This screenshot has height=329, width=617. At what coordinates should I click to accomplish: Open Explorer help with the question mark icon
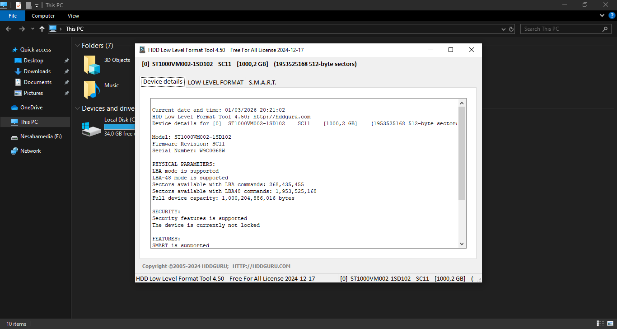tap(612, 15)
